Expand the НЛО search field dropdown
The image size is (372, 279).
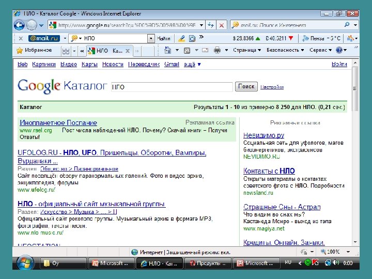tap(151, 38)
